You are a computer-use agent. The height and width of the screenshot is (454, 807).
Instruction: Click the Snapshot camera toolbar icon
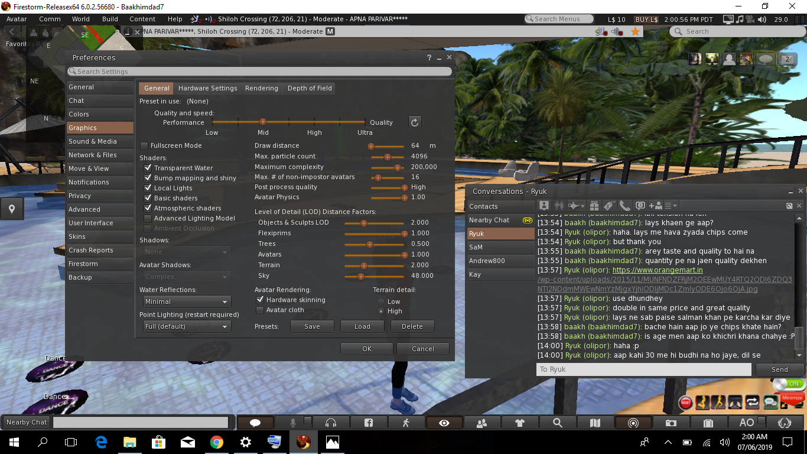pos(671,423)
